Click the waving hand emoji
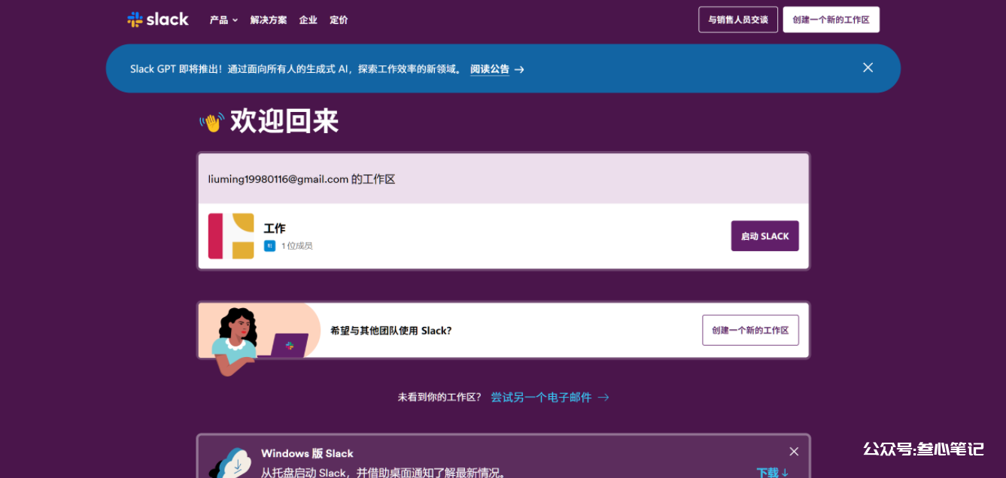This screenshot has height=478, width=1006. point(212,122)
